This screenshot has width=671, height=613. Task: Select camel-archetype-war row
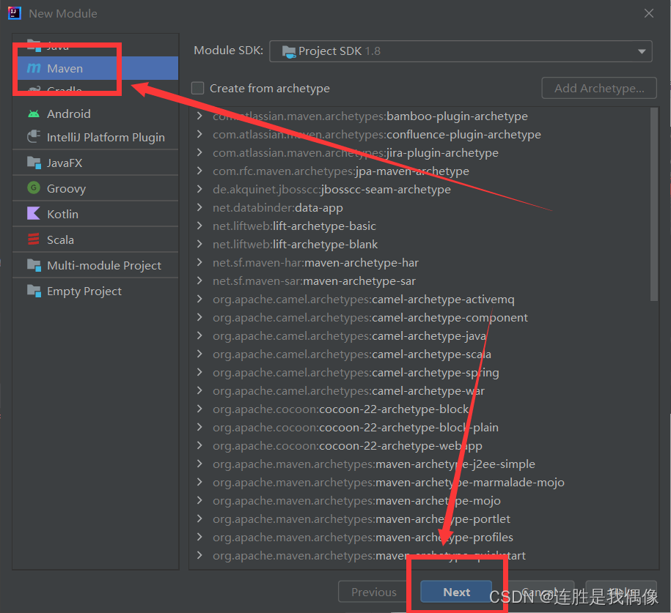pos(420,390)
